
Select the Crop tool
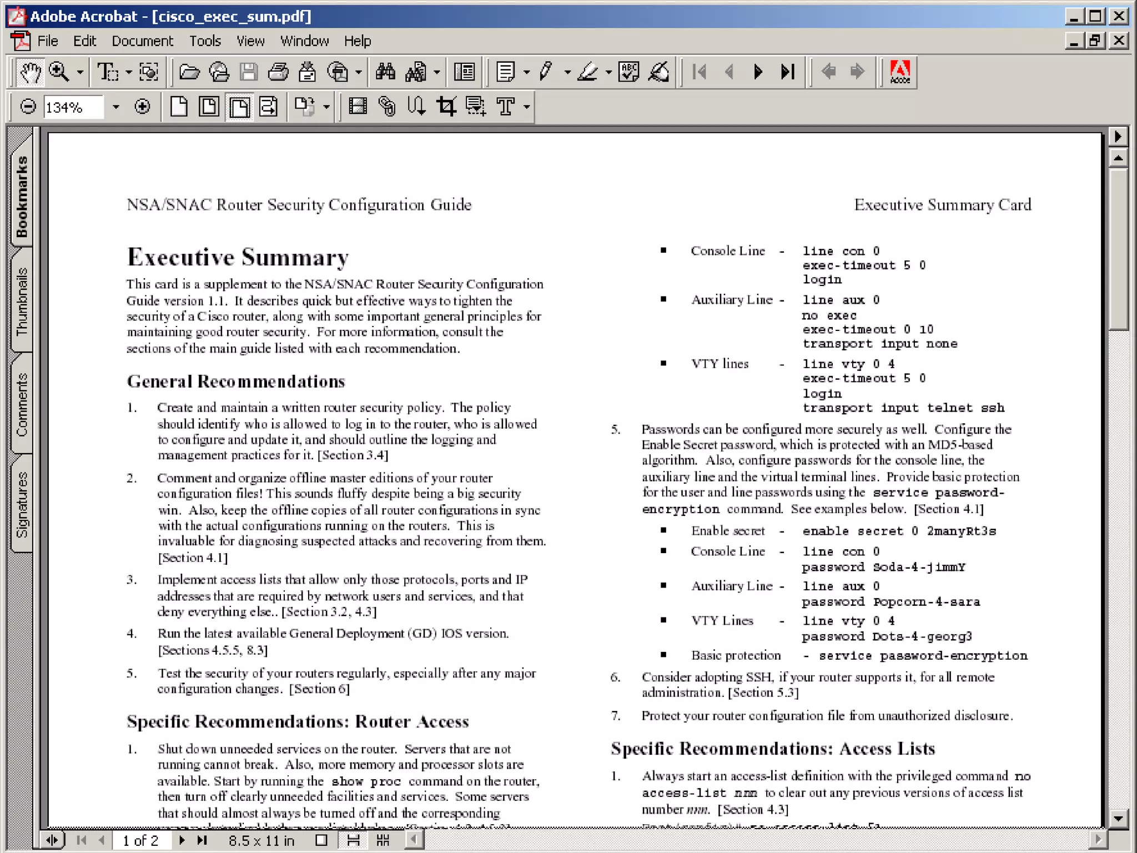(x=446, y=106)
